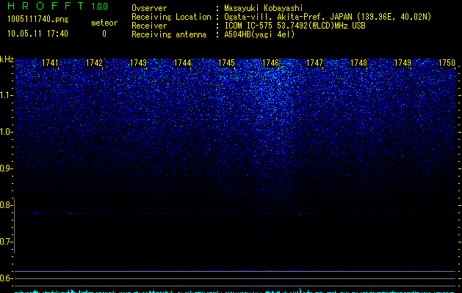The width and height of the screenshot is (462, 293).
Task: Click the 1.1 kHz axis label
Action: [6, 95]
